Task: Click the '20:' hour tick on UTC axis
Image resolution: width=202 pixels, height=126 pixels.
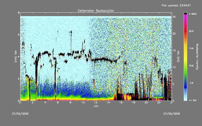Action: (x=146, y=103)
